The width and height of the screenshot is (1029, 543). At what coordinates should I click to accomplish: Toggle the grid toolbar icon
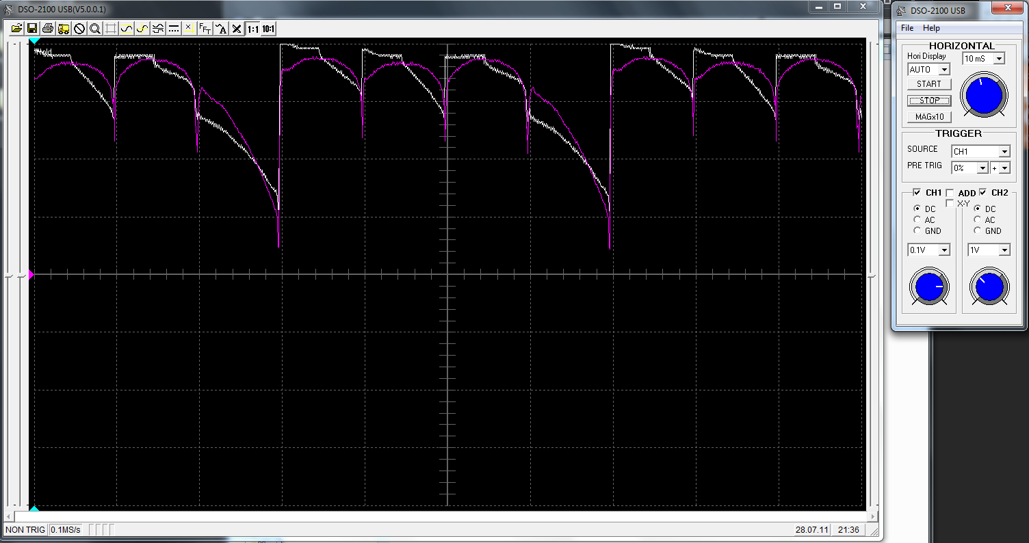(x=111, y=29)
